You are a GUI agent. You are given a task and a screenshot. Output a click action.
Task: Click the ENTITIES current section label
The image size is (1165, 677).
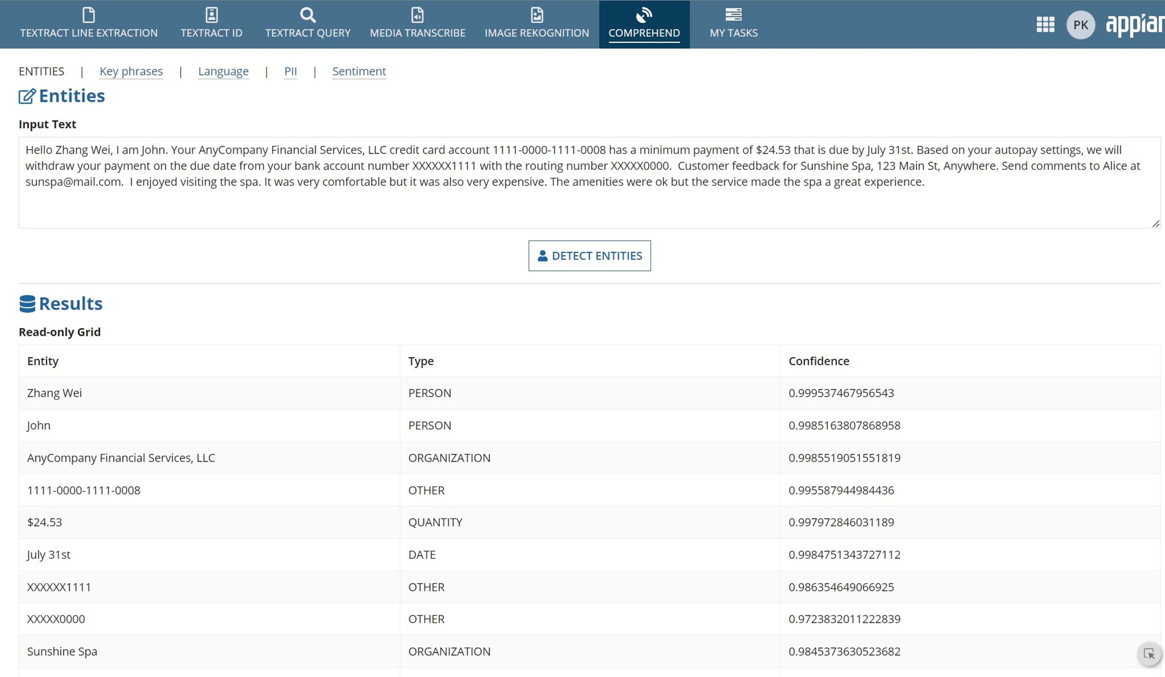pyautogui.click(x=41, y=71)
